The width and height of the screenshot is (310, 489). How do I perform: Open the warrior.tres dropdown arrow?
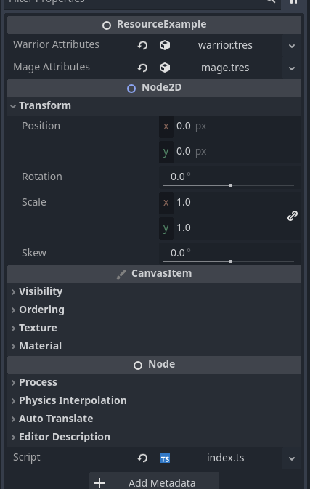click(292, 46)
